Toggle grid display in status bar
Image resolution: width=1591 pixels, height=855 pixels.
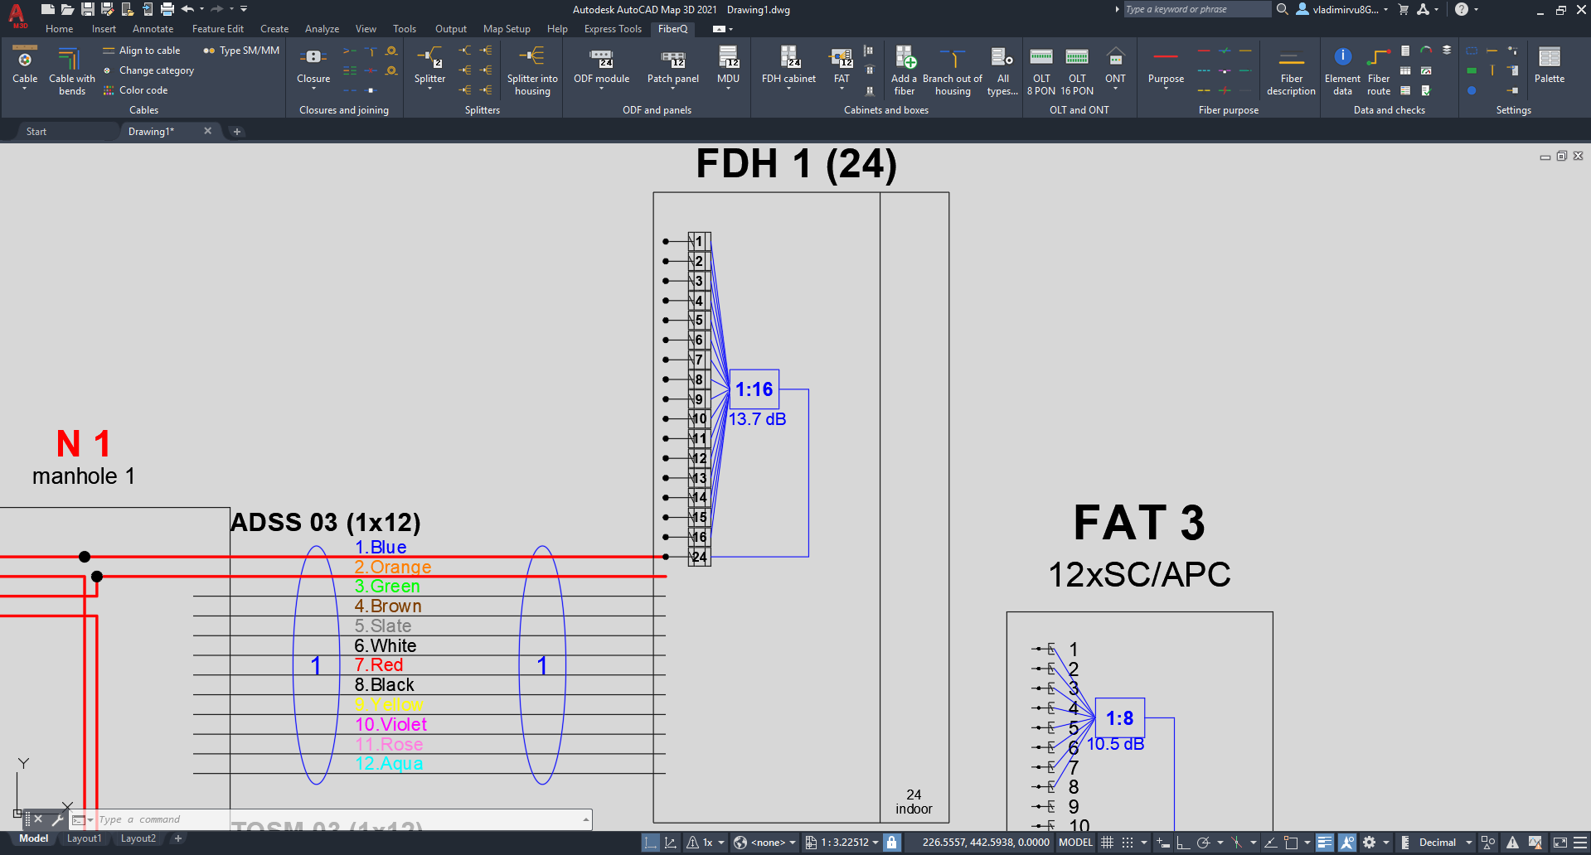(x=1107, y=843)
